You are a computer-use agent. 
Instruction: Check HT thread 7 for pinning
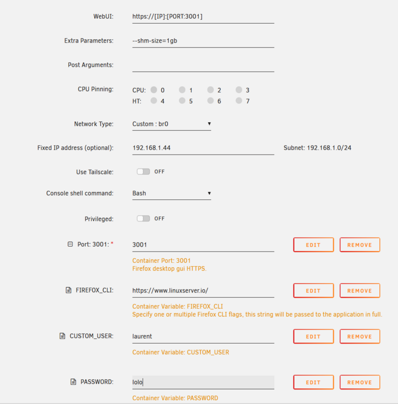pos(239,101)
